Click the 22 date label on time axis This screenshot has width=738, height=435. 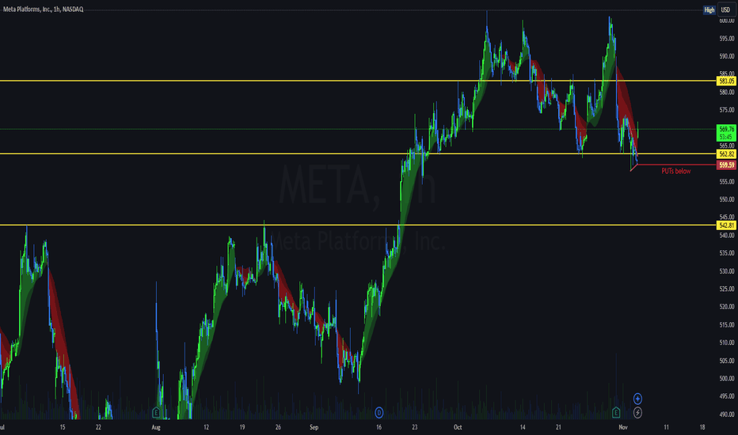pos(98,427)
